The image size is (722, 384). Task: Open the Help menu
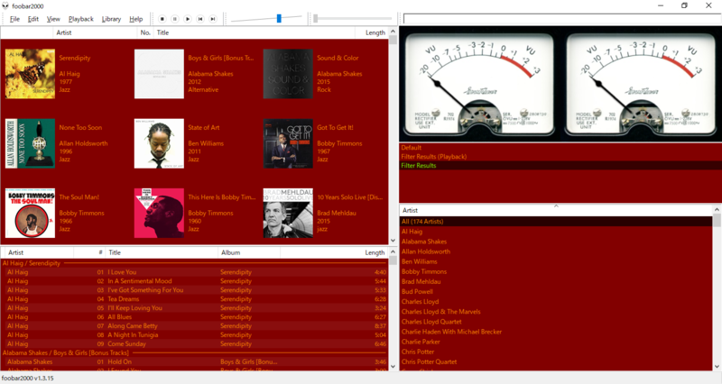136,19
